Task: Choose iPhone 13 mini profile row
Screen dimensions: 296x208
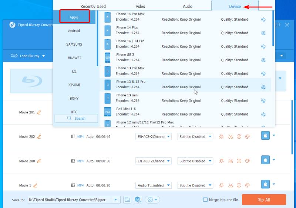Action: (185, 98)
